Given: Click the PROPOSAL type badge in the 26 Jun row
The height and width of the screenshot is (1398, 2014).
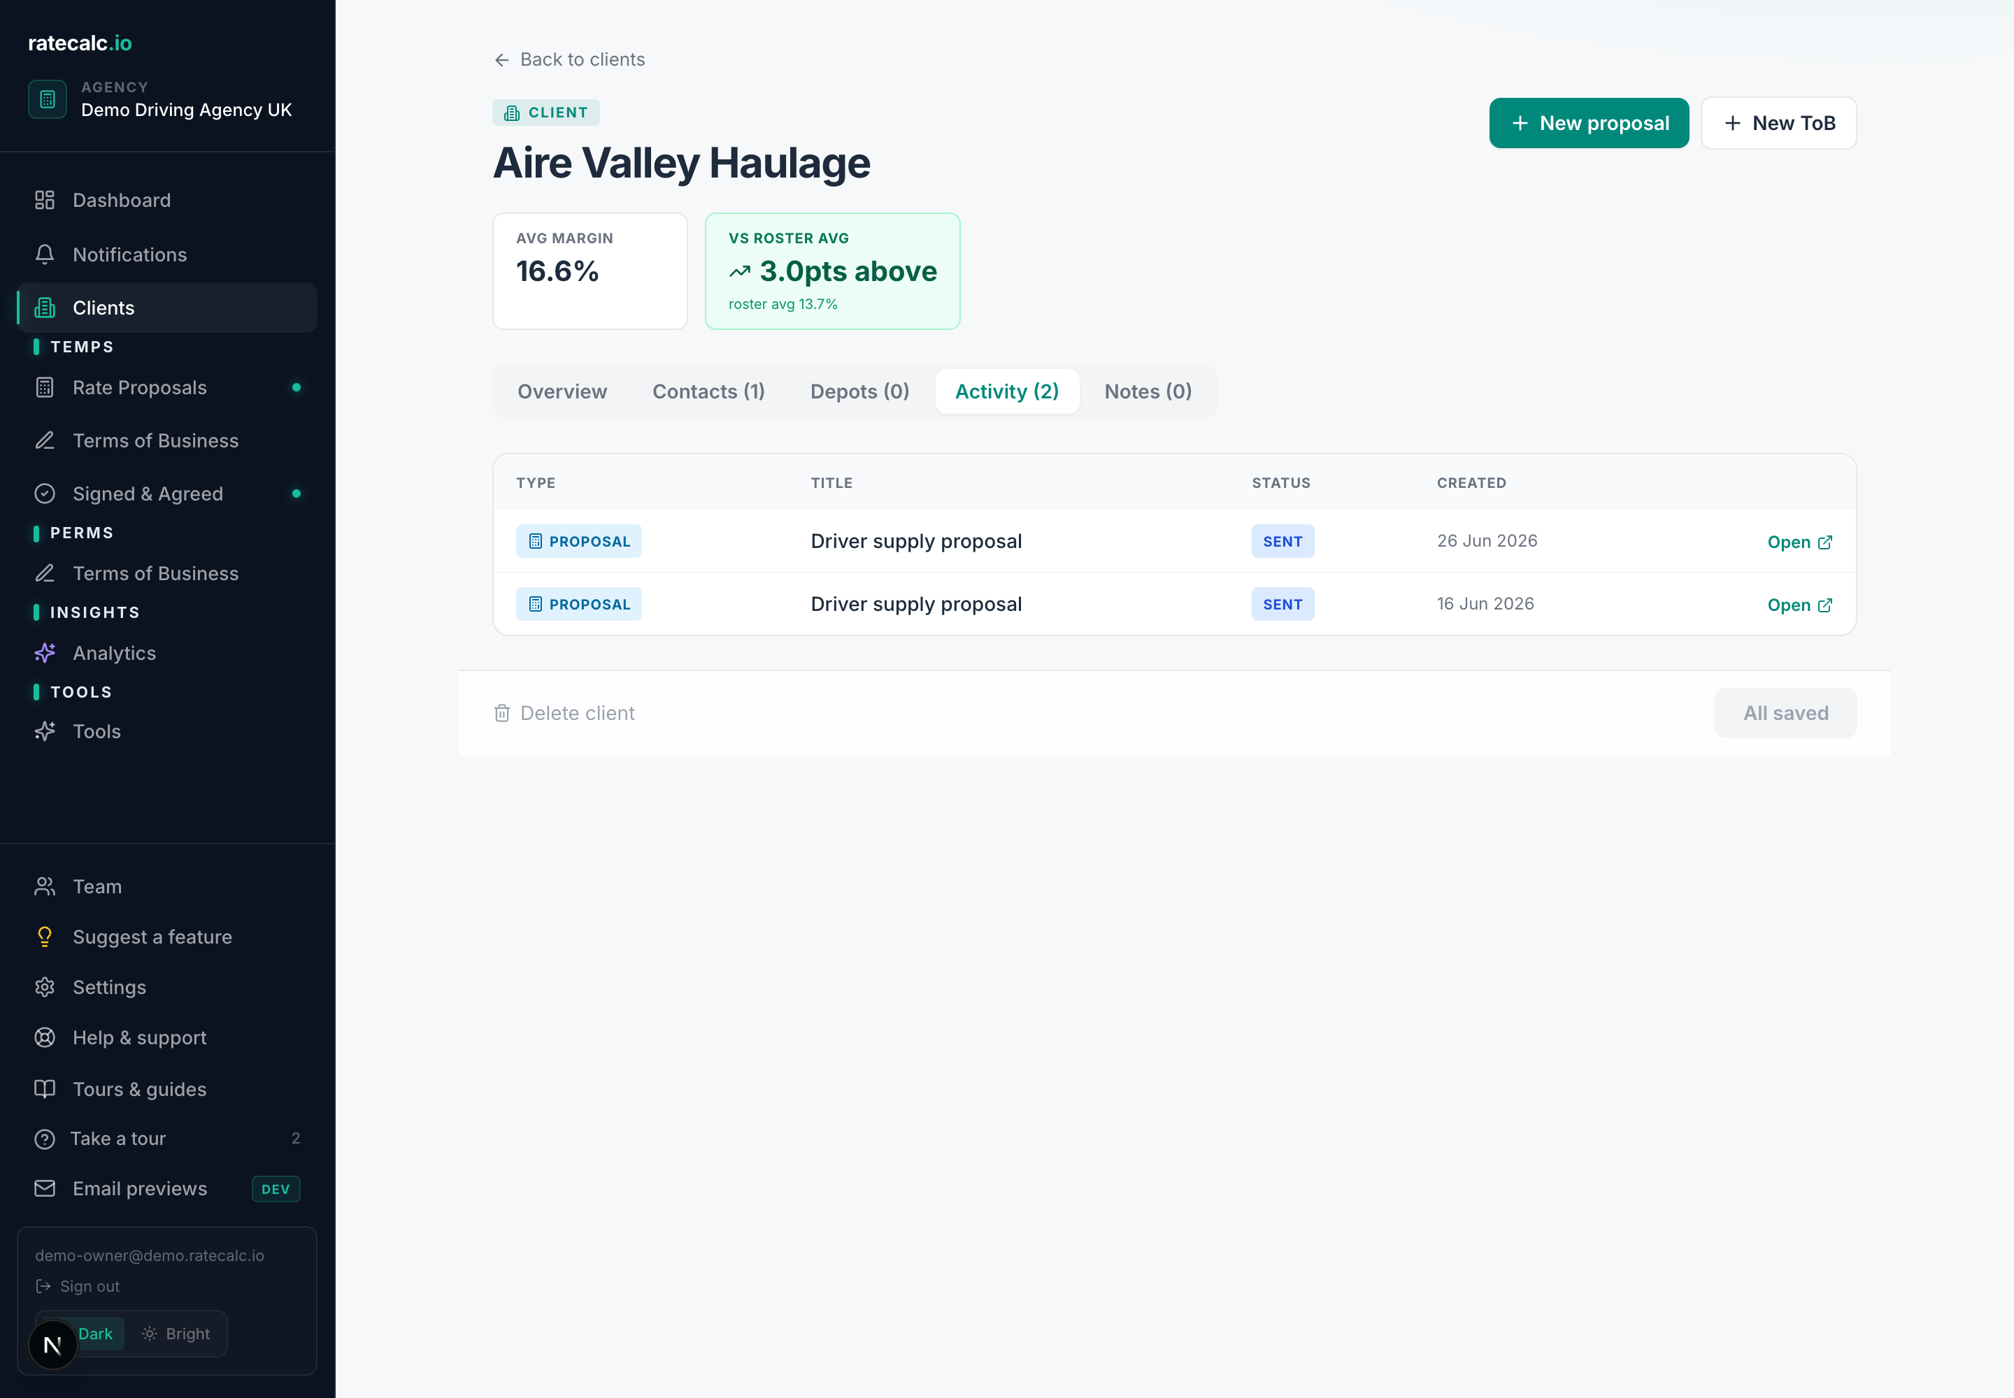Looking at the screenshot, I should click(578, 541).
